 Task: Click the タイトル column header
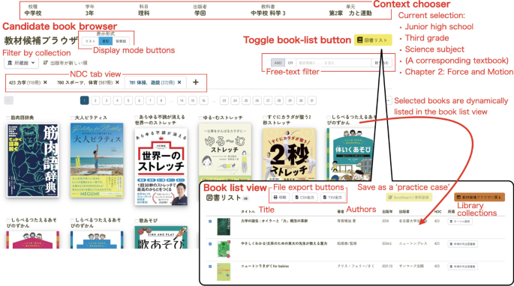248,212
